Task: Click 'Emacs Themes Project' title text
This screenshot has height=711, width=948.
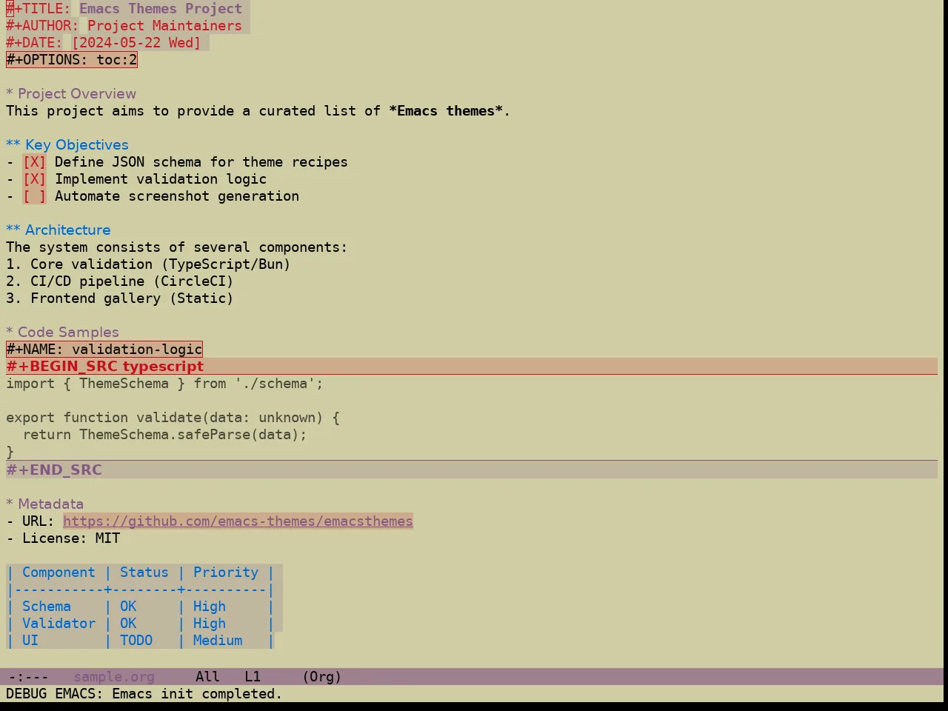Action: [x=161, y=9]
